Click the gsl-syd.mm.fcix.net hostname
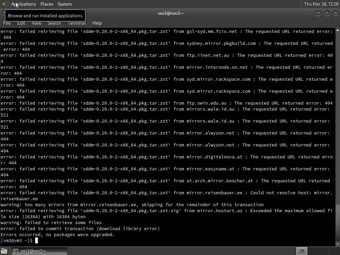The height and width of the screenshot is (255, 340). 212,32
